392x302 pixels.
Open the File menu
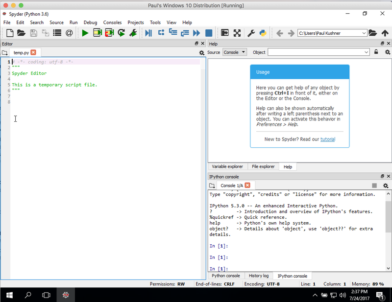[x=7, y=23]
